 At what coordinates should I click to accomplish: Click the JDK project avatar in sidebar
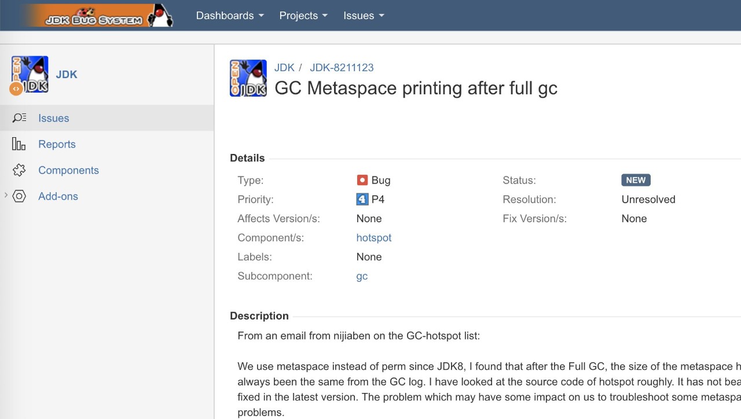pyautogui.click(x=30, y=74)
